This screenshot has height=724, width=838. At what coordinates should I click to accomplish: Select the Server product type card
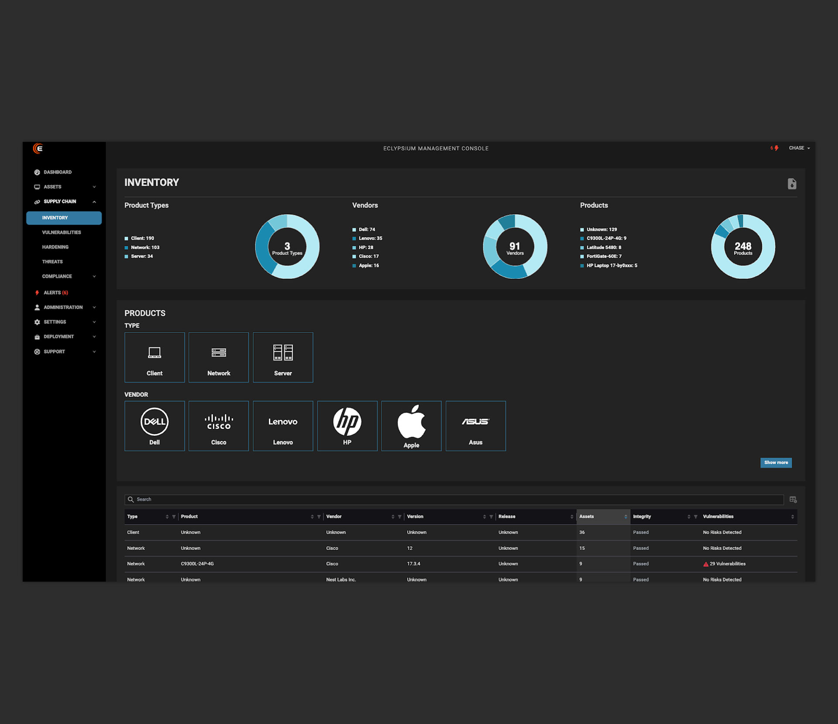(x=283, y=357)
